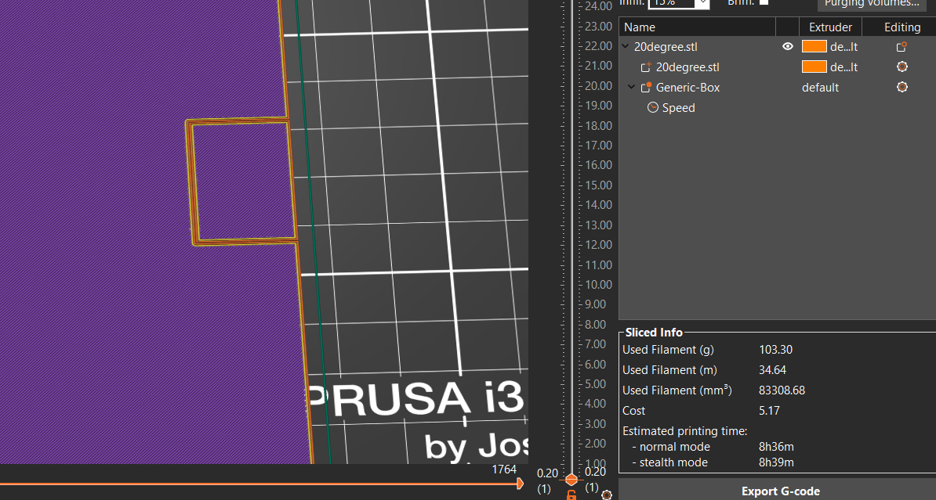The image size is (936, 500).
Task: Click the orange extruder color swatch for 20degree.stl
Action: (814, 46)
